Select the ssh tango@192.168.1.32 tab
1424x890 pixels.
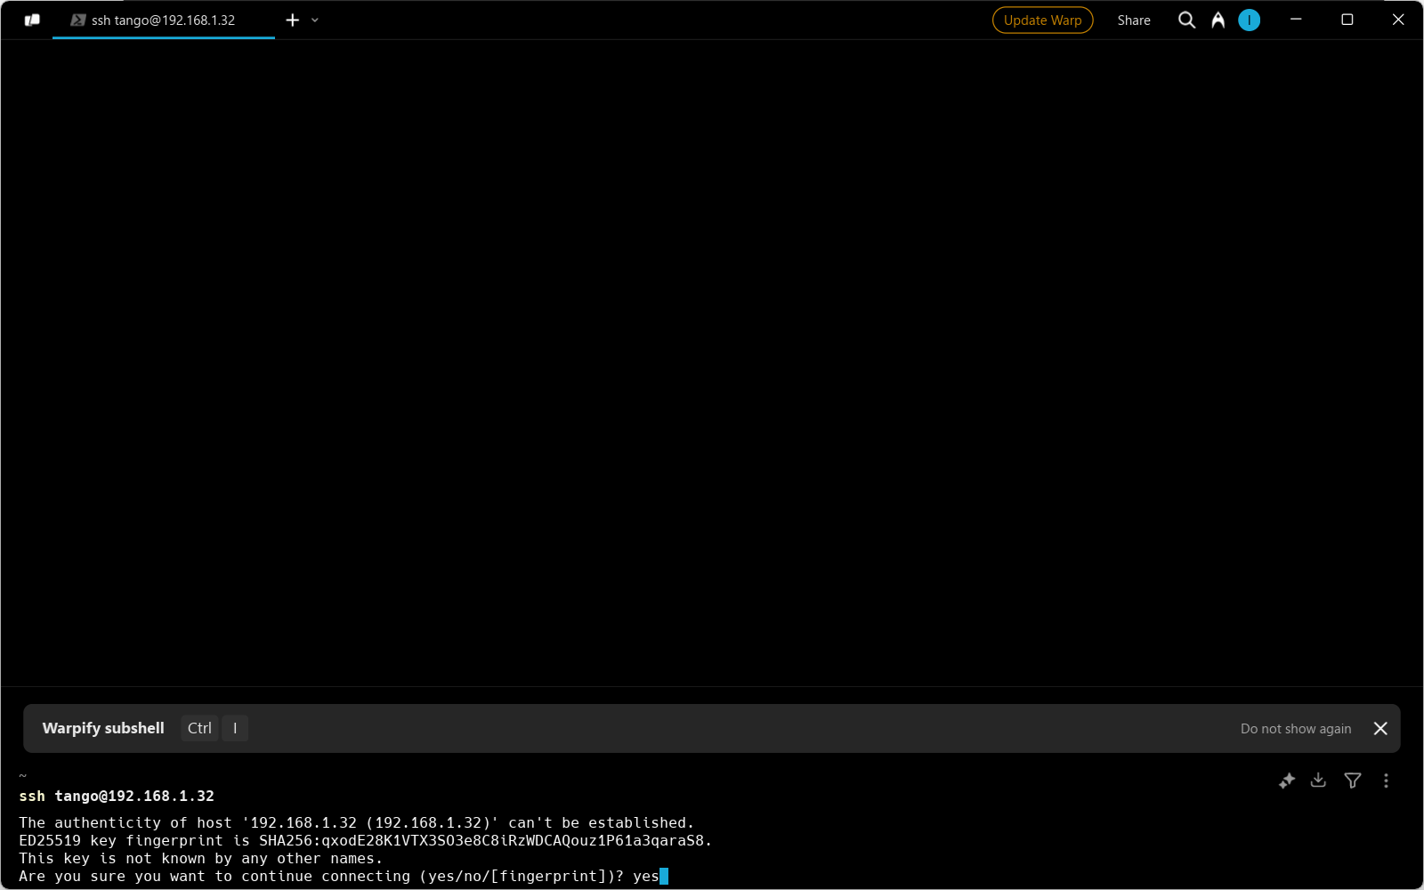coord(164,20)
